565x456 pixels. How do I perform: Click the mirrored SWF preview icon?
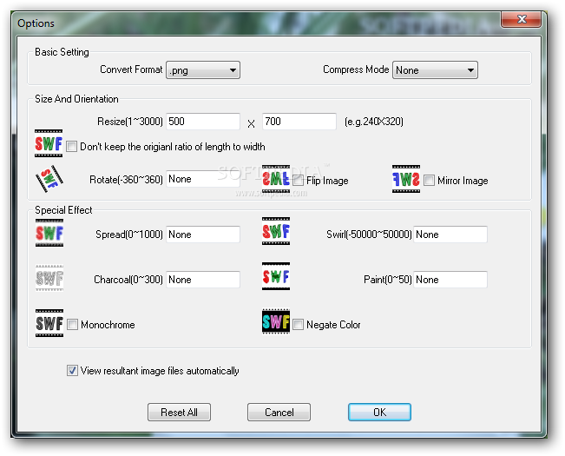[x=406, y=179]
